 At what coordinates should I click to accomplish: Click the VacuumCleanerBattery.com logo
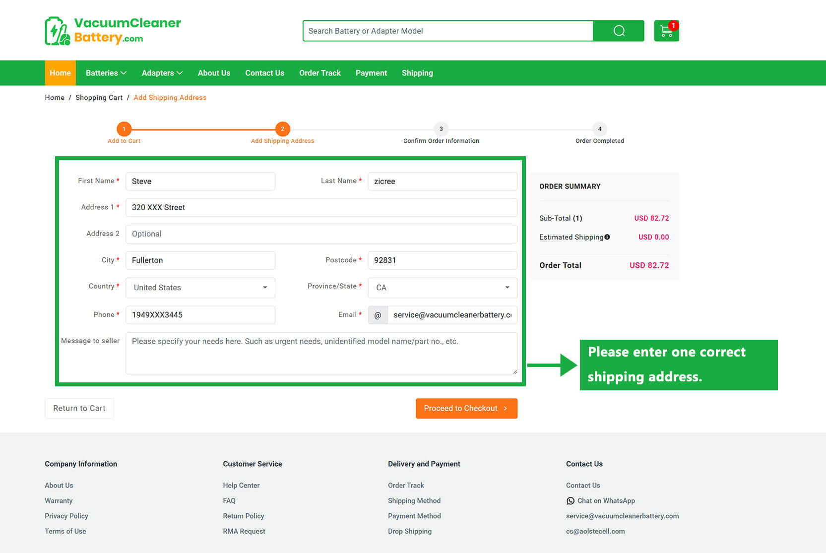113,31
